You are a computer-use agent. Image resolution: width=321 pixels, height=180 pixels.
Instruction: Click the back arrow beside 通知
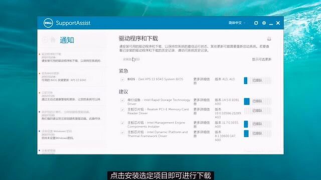(x=45, y=40)
